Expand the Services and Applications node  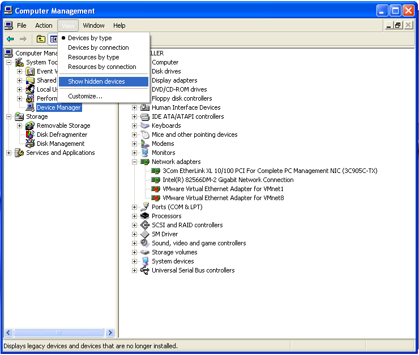point(9,153)
